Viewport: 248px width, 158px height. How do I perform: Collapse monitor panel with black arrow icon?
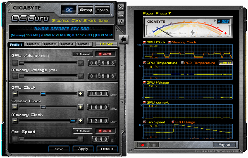(x=124, y=39)
